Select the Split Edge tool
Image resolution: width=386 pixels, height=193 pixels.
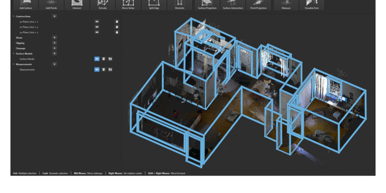(x=154, y=5)
